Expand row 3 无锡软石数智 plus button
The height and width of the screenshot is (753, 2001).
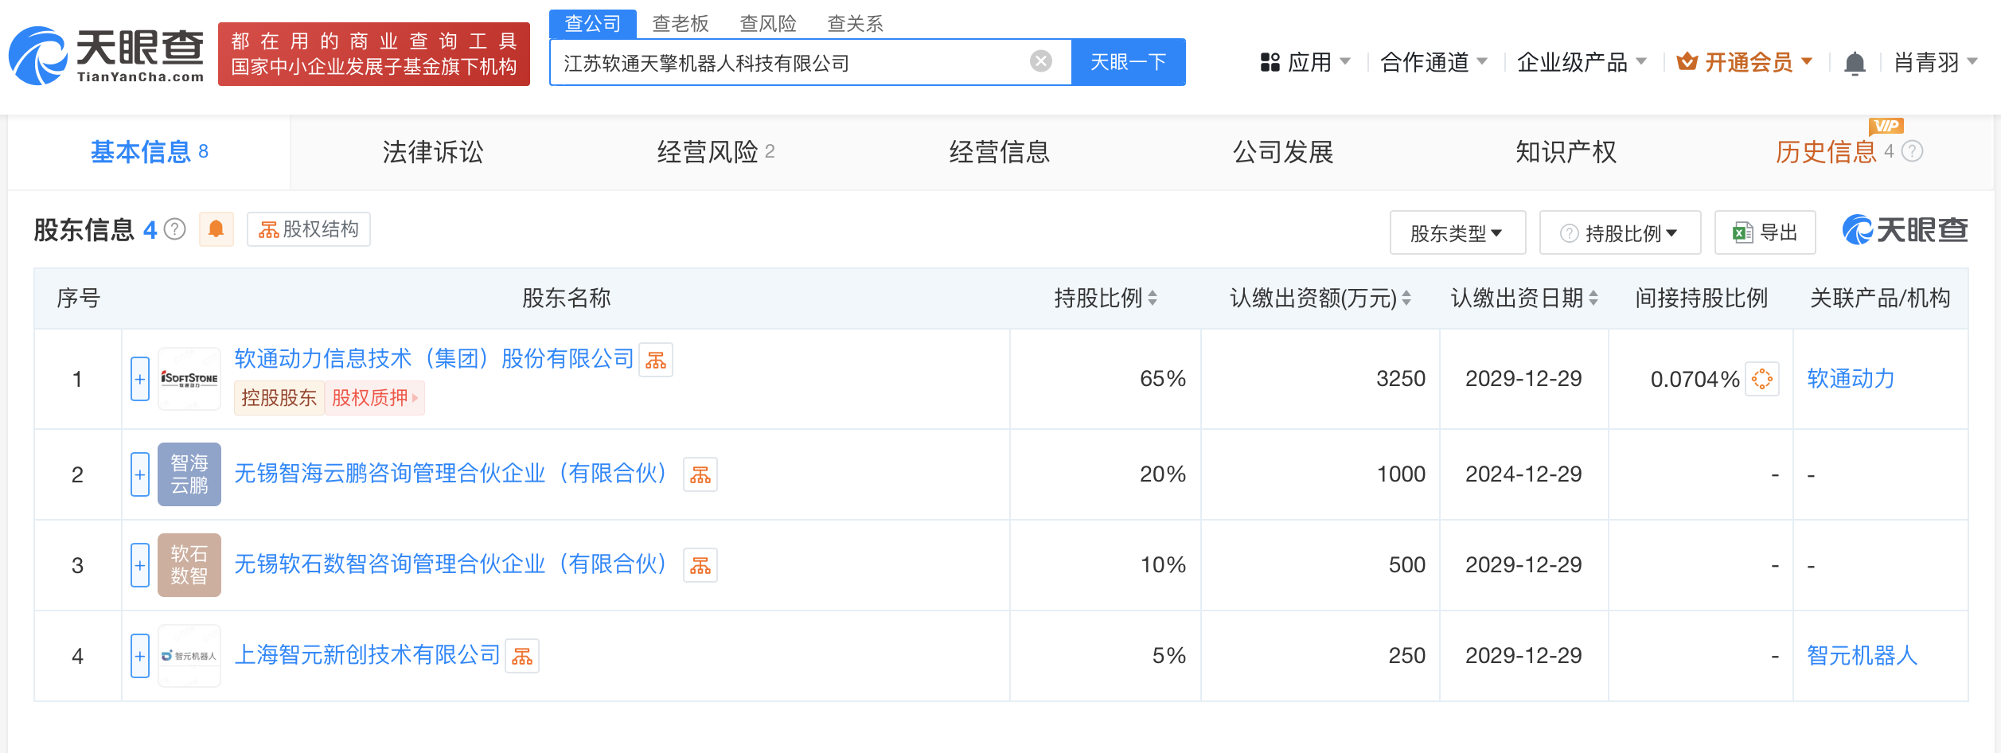coord(140,565)
